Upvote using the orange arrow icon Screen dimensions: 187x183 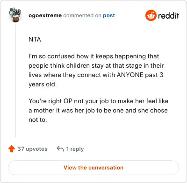point(12,149)
